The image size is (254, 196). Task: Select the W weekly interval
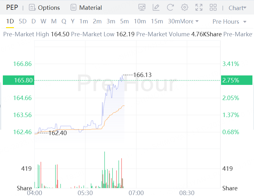tap(43, 21)
